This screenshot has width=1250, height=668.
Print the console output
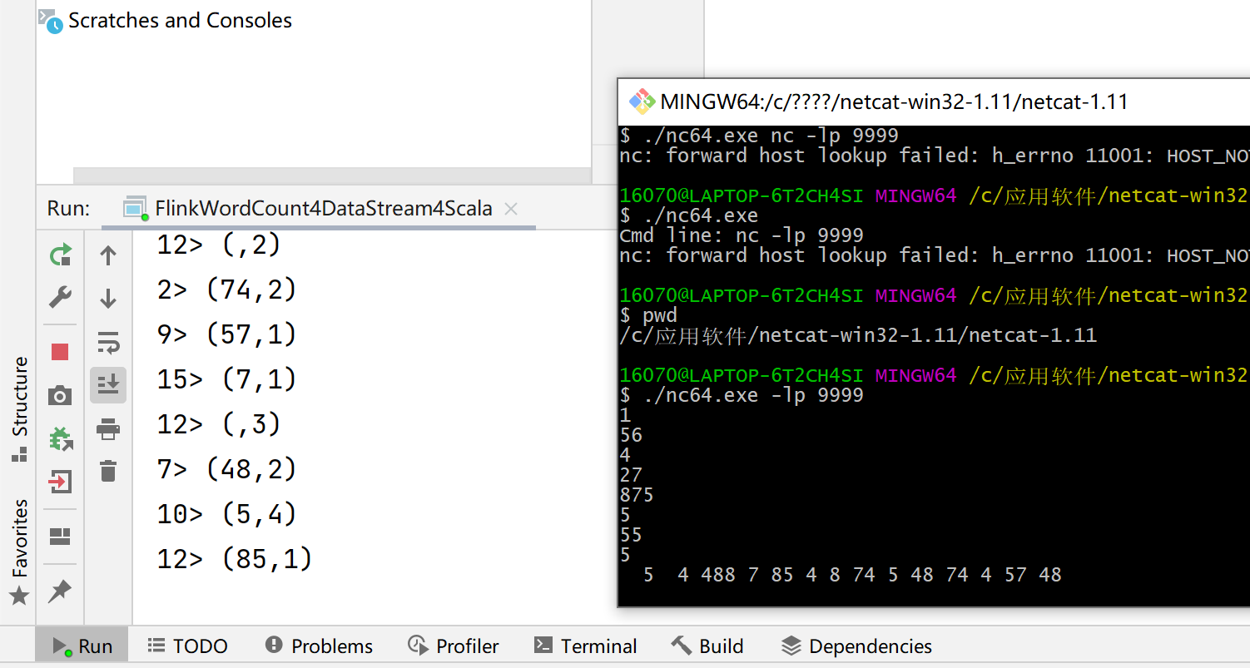[108, 429]
